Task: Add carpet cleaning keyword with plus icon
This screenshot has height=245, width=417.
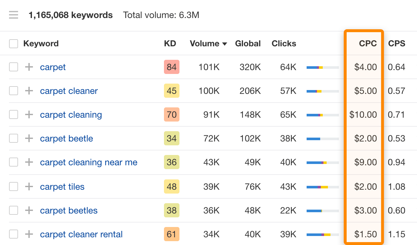Action: click(x=29, y=115)
